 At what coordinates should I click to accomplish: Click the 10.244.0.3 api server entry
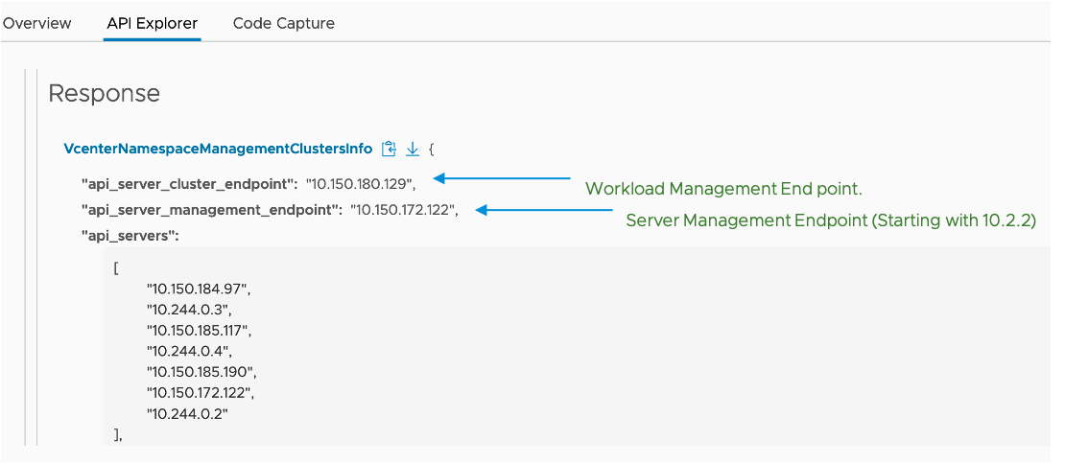coord(188,309)
